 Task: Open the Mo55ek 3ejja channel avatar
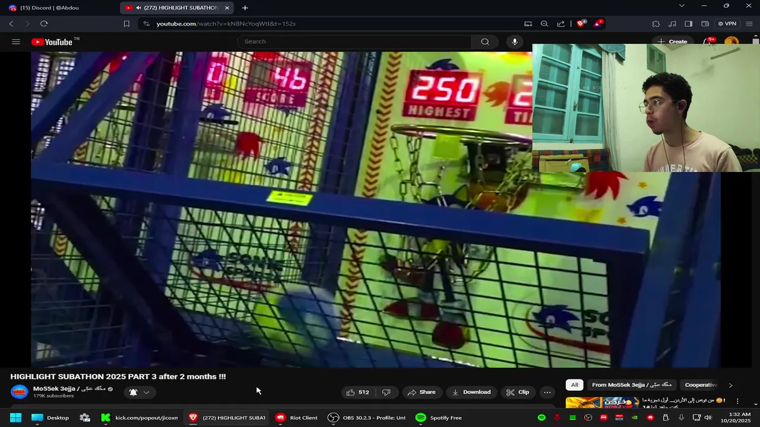pyautogui.click(x=20, y=392)
